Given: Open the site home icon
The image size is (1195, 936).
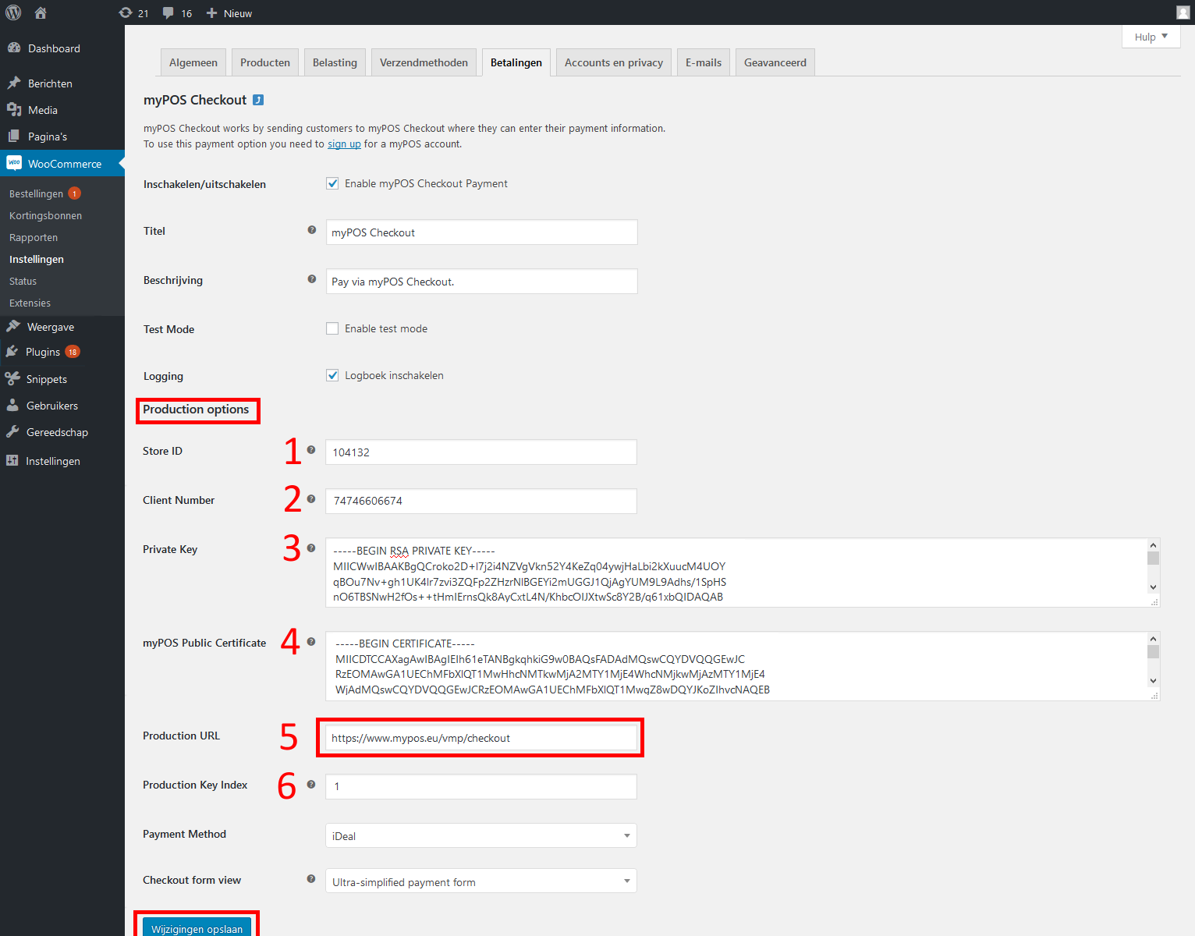Looking at the screenshot, I should (x=41, y=12).
